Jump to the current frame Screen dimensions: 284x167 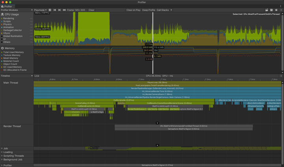[x=64, y=10]
